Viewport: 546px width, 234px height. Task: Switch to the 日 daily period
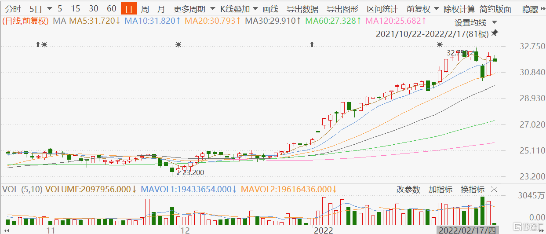pos(128,9)
